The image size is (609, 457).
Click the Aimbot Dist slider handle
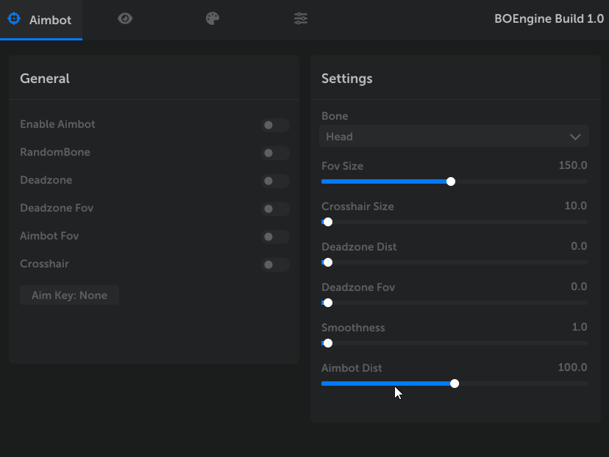pyautogui.click(x=455, y=384)
